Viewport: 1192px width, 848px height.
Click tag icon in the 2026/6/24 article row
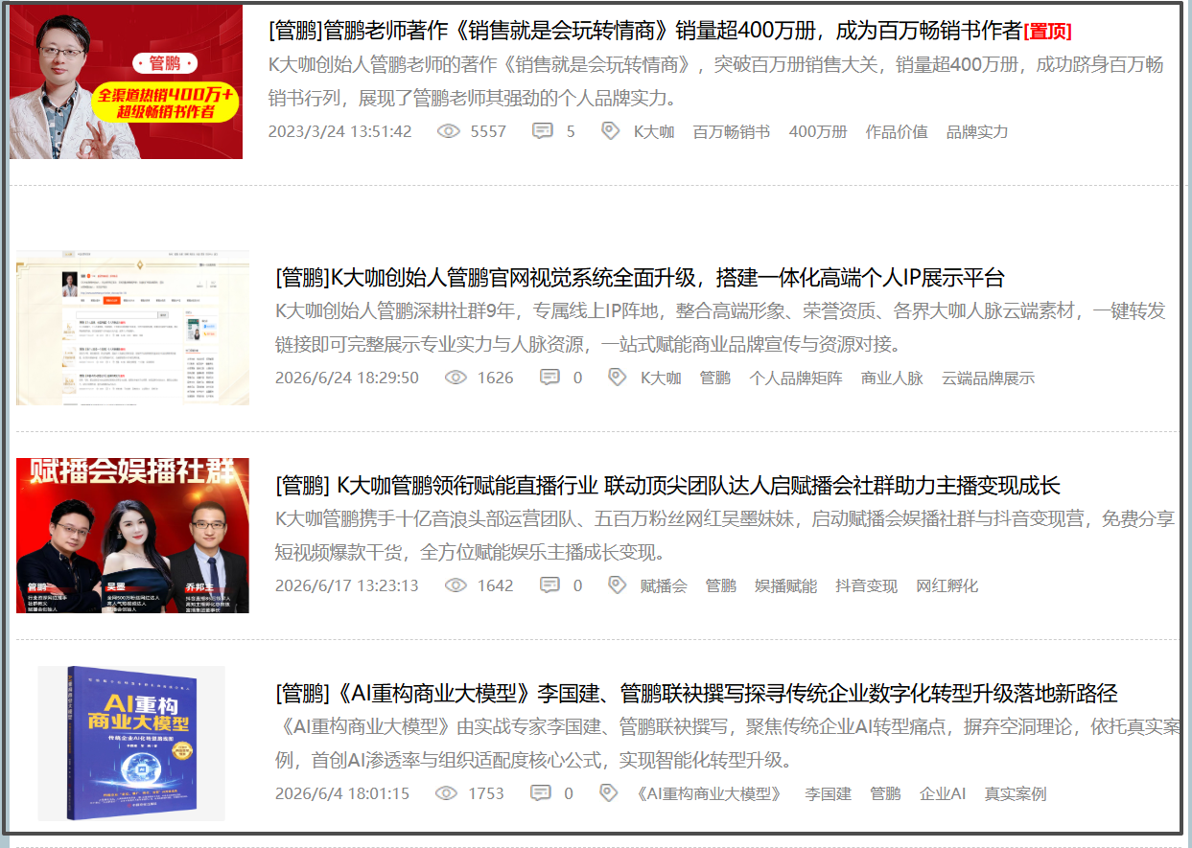pos(617,378)
